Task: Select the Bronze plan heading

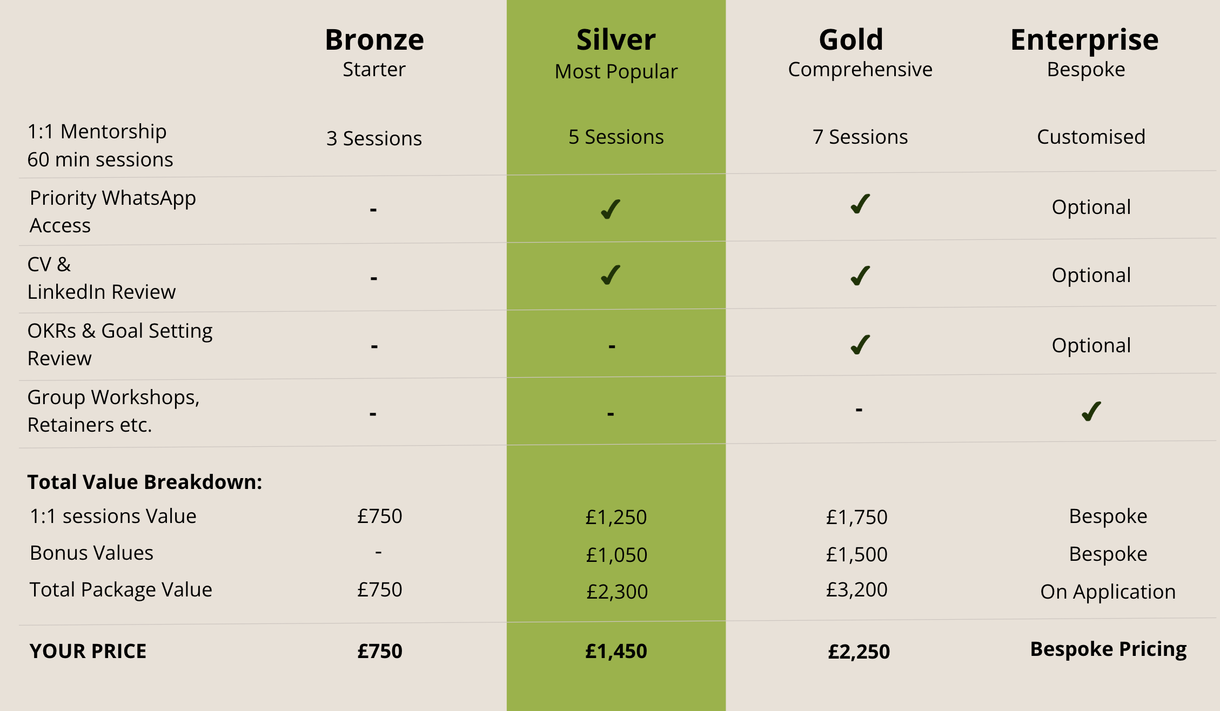Action: tap(374, 40)
